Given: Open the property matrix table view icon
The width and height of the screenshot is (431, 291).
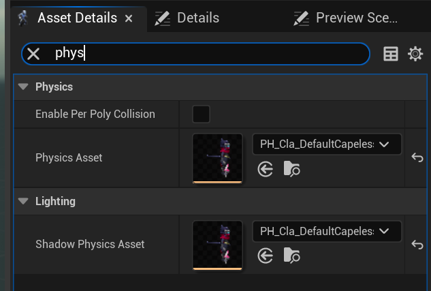Looking at the screenshot, I should (x=391, y=54).
